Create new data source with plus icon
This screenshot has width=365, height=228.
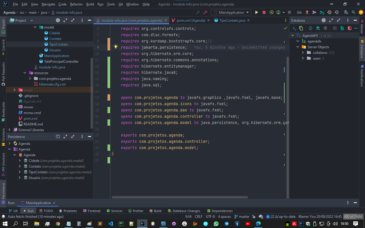(294, 28)
